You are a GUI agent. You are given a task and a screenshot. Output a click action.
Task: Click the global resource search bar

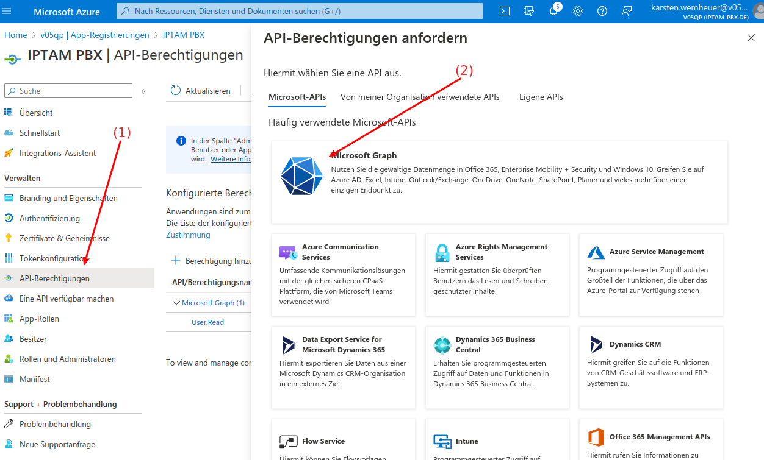pyautogui.click(x=299, y=11)
